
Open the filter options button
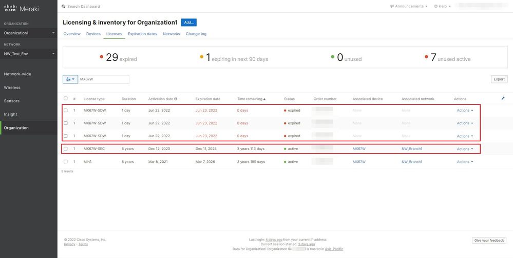coord(70,79)
